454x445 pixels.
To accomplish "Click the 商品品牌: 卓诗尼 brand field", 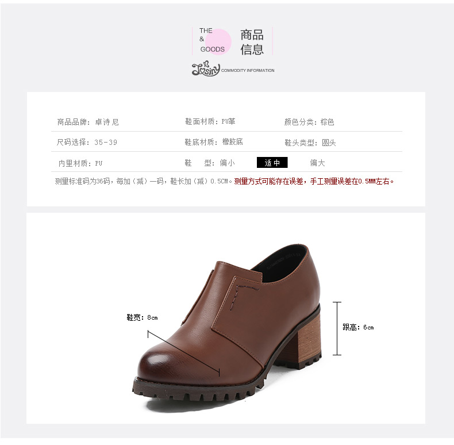I will [x=88, y=122].
